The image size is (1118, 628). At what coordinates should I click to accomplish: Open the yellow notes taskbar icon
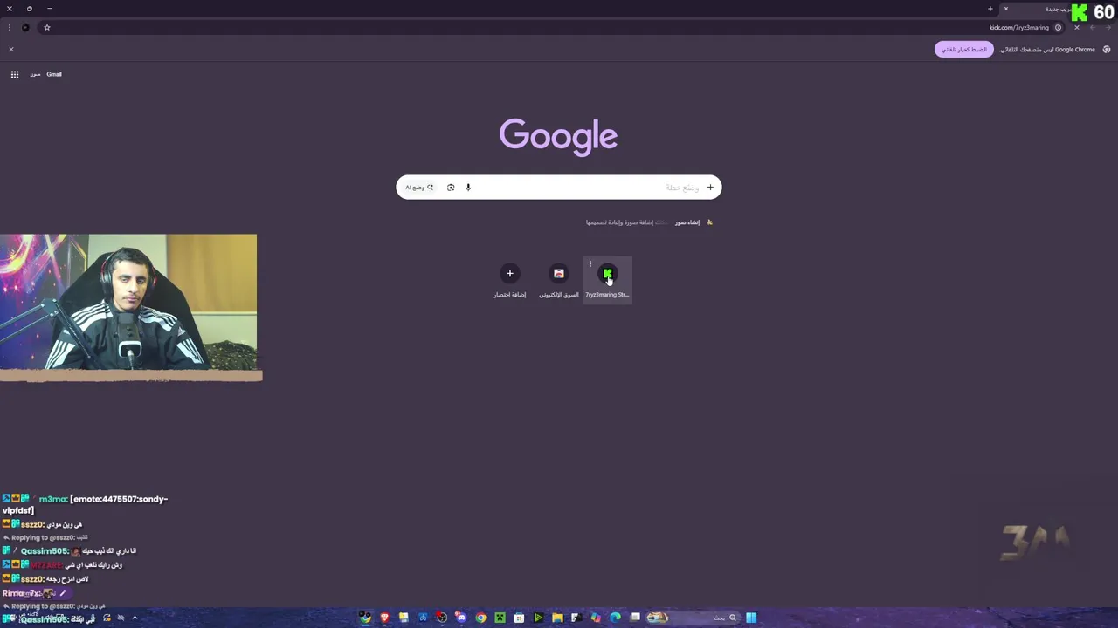(x=404, y=618)
